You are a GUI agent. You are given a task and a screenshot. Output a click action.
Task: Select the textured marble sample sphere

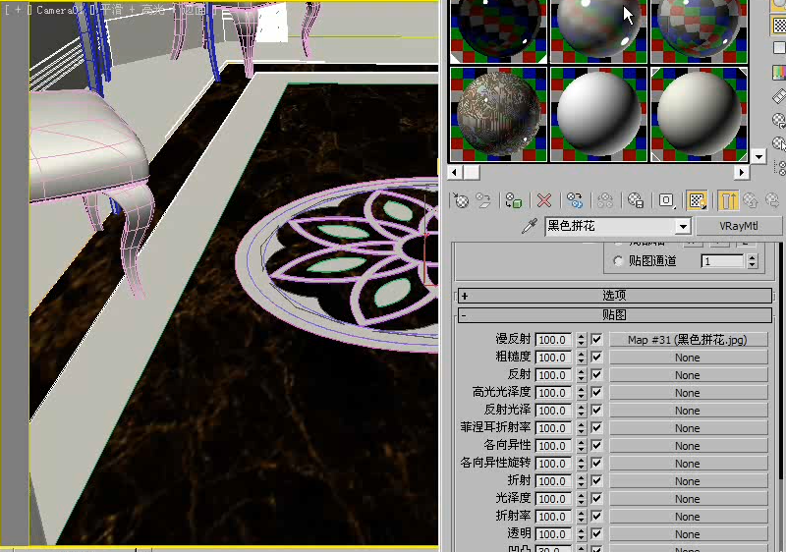(499, 115)
